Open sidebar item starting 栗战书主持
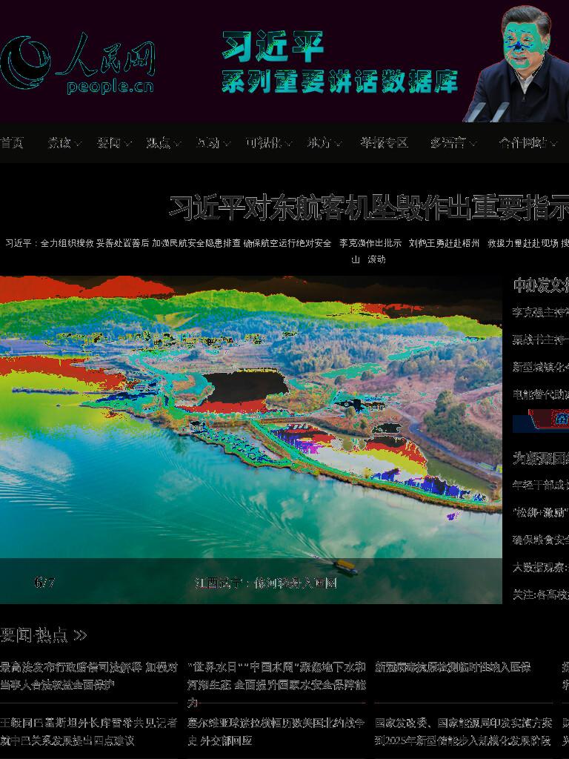The width and height of the screenshot is (569, 759). click(x=541, y=339)
